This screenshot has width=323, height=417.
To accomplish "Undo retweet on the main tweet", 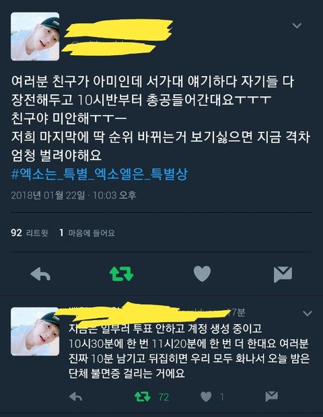I will [x=121, y=274].
